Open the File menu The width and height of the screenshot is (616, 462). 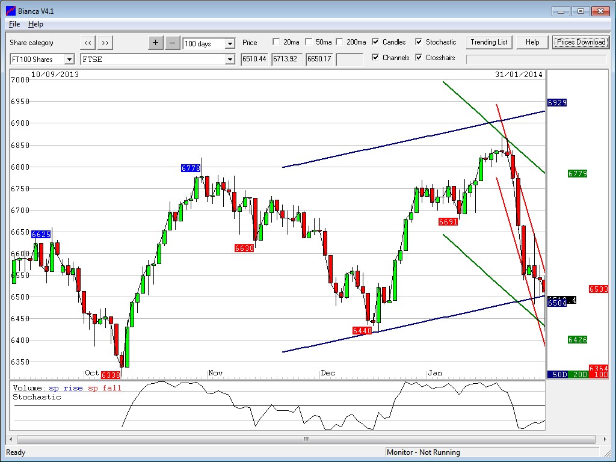tap(14, 24)
